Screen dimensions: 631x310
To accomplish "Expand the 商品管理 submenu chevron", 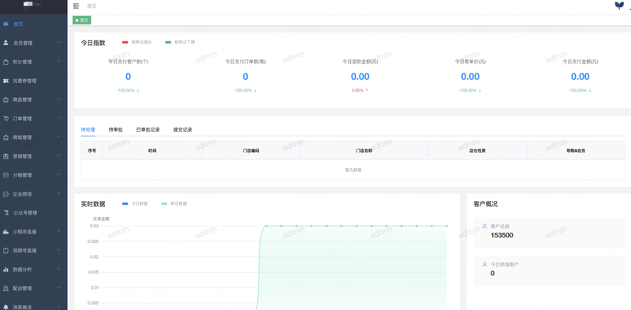I will (x=58, y=99).
